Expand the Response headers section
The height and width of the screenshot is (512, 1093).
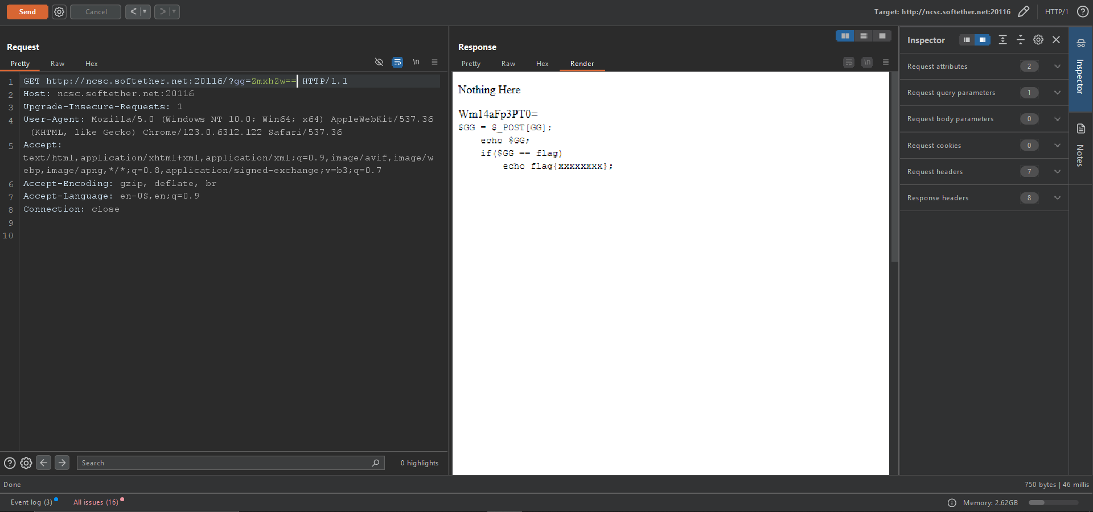(x=1057, y=198)
